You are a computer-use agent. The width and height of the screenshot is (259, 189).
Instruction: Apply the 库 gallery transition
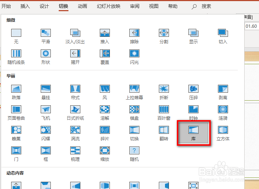tap(193, 133)
